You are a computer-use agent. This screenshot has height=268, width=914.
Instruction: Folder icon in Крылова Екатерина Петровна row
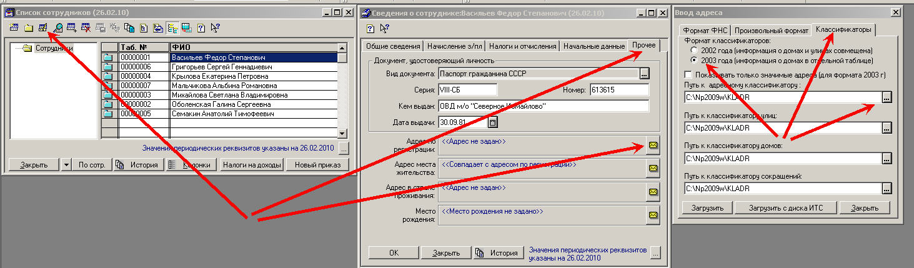point(109,76)
